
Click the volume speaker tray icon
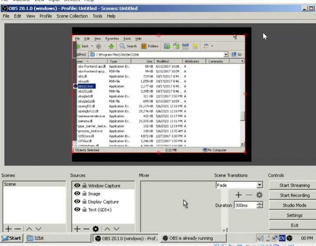coord(260,238)
